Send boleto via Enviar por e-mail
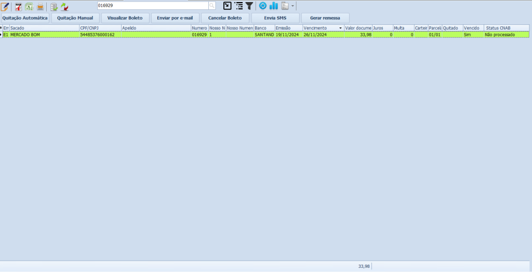The width and height of the screenshot is (532, 272). coord(175,18)
